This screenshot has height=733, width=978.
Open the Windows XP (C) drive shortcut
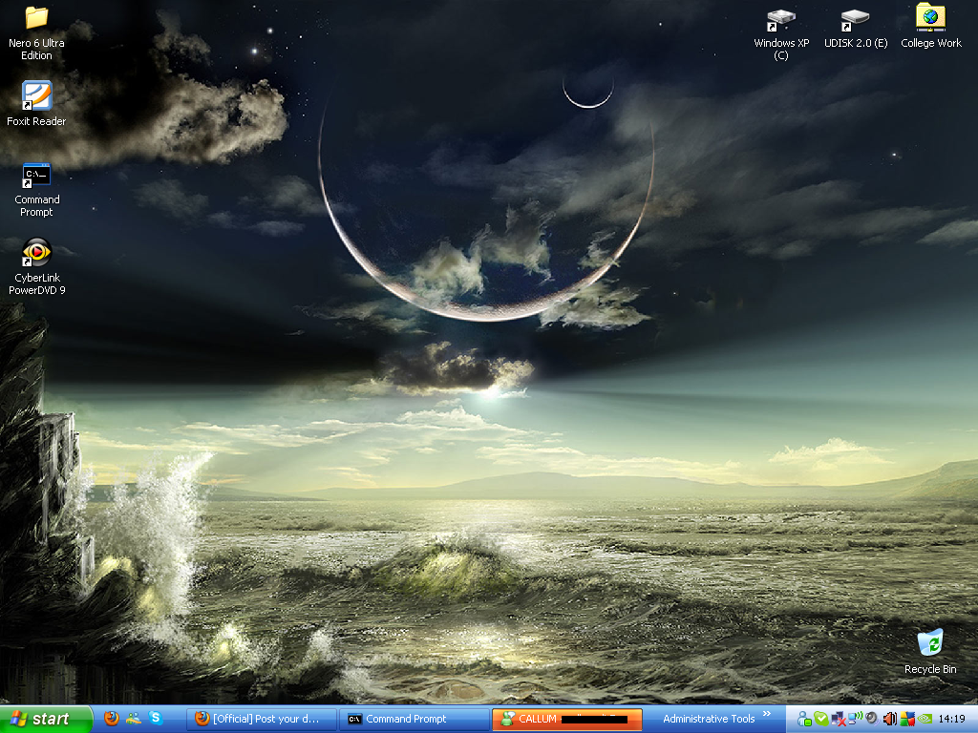click(x=781, y=19)
